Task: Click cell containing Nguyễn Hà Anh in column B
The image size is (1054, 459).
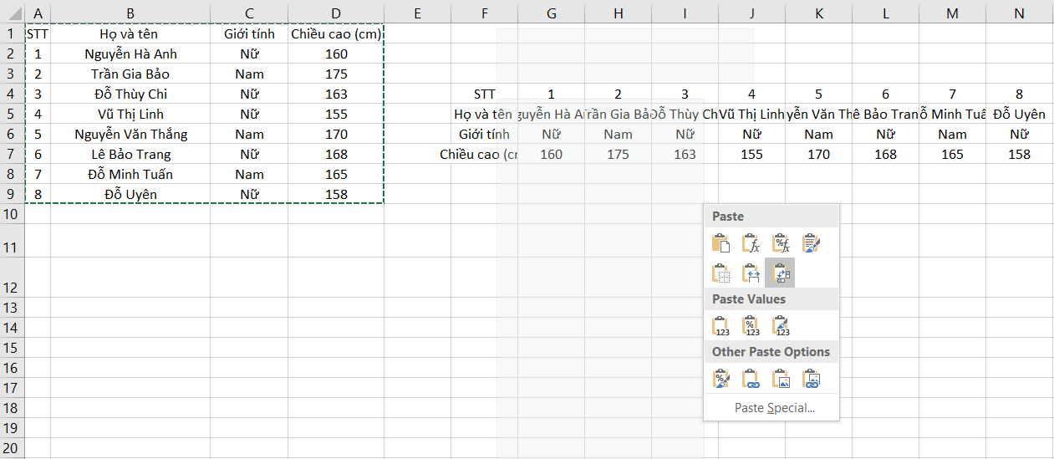Action: (x=130, y=54)
